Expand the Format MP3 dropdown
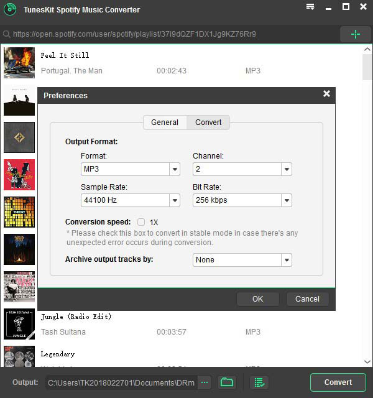 click(175, 169)
